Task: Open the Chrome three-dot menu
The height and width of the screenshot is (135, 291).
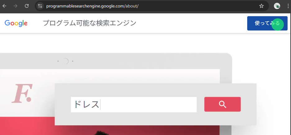Action: pyautogui.click(x=288, y=6)
